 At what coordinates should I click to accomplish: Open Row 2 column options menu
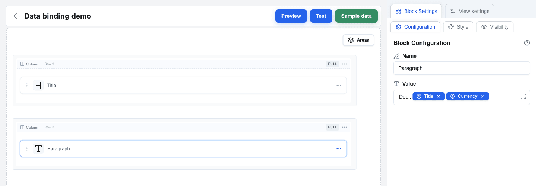(x=344, y=127)
